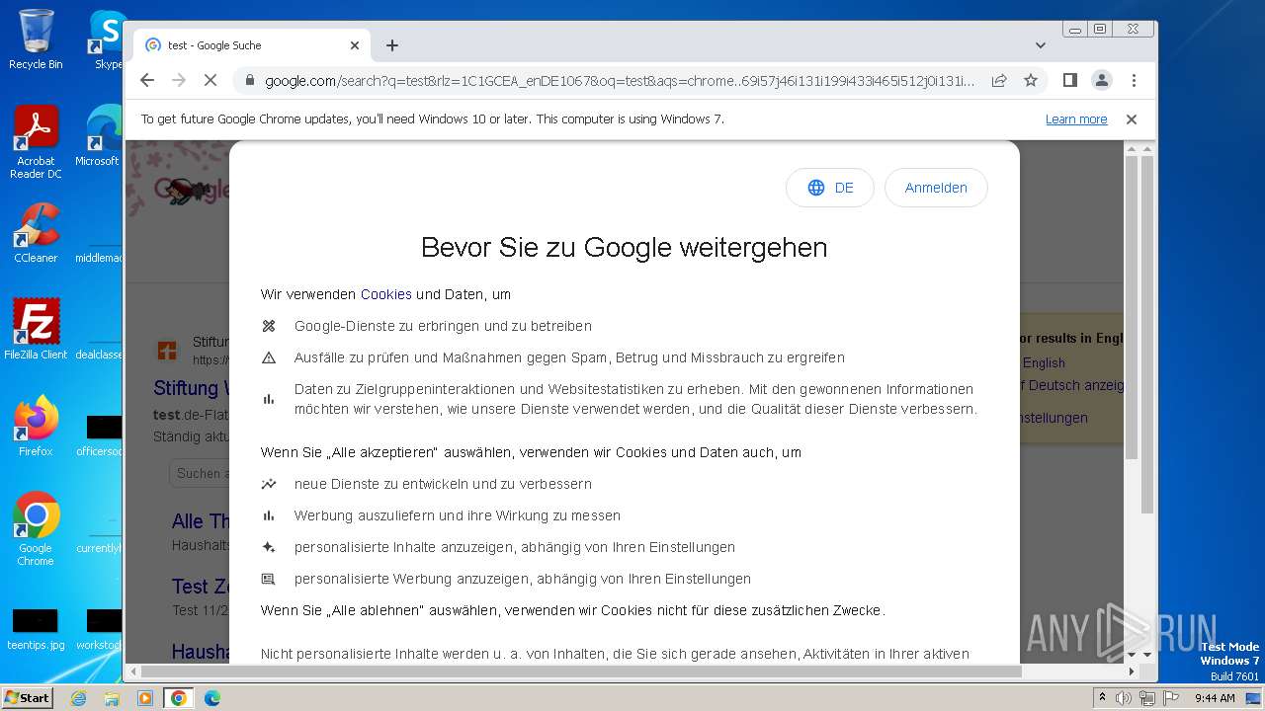
Task: Click 'neue Dienste zu entwickeln' line
Action: pyautogui.click(x=443, y=484)
